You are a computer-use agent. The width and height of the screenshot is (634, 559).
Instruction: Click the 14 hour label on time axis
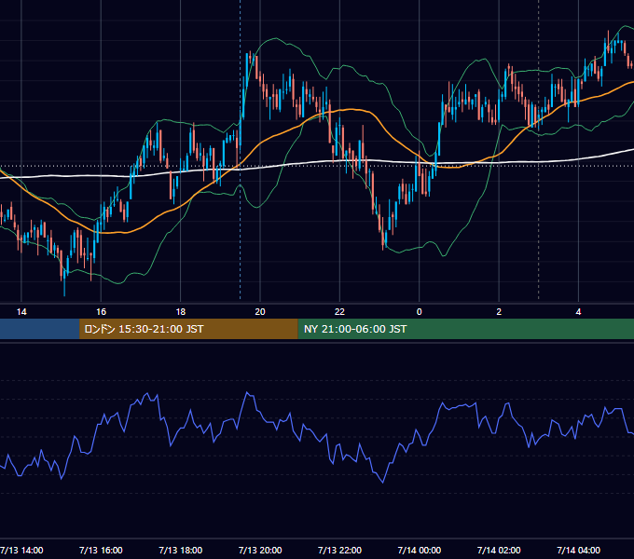(21, 311)
